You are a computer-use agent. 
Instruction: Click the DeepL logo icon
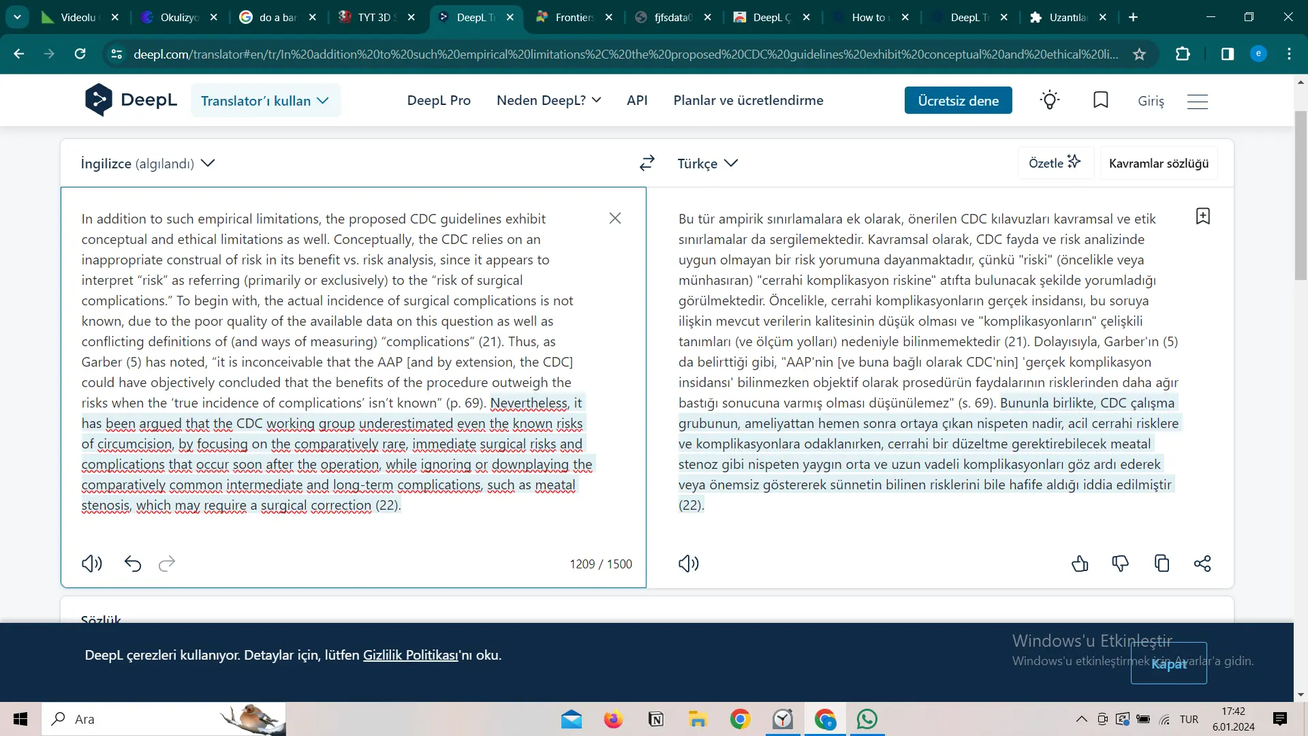click(99, 100)
